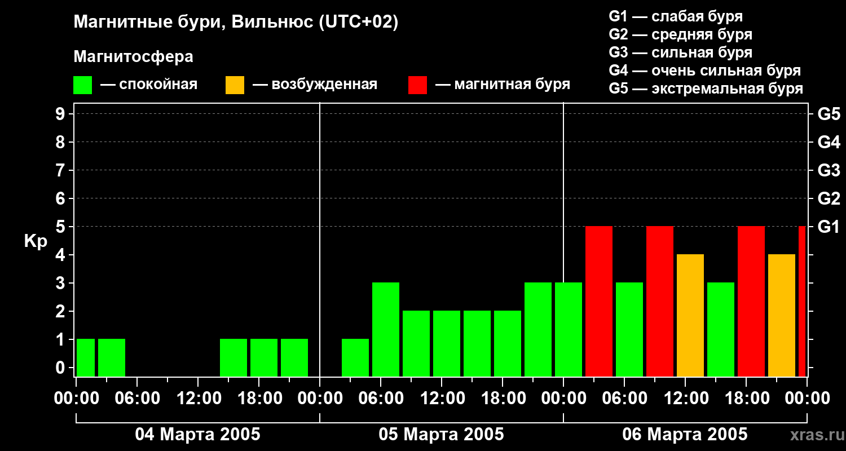This screenshot has width=846, height=451.
Task: Click the yellow Kp 4 bar at 12:00, 06 Марта
Action: click(690, 316)
